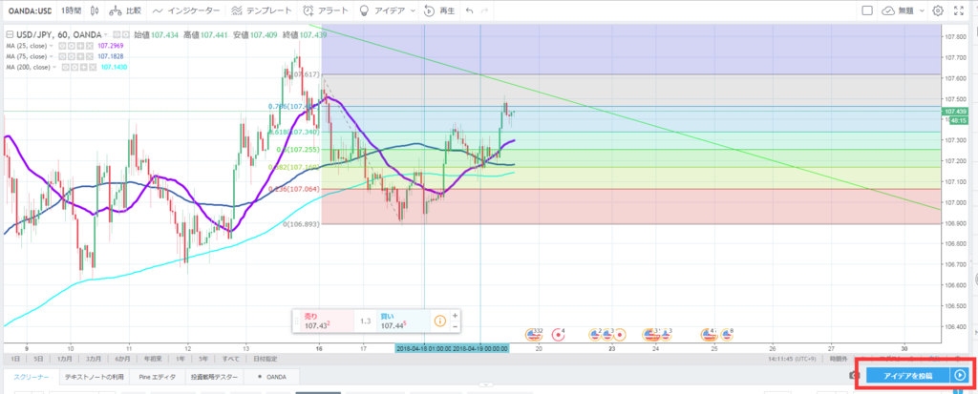Viewport: 978px width, 394px height.
Task: Change the OANDA:USD symbol field
Action: (30, 10)
